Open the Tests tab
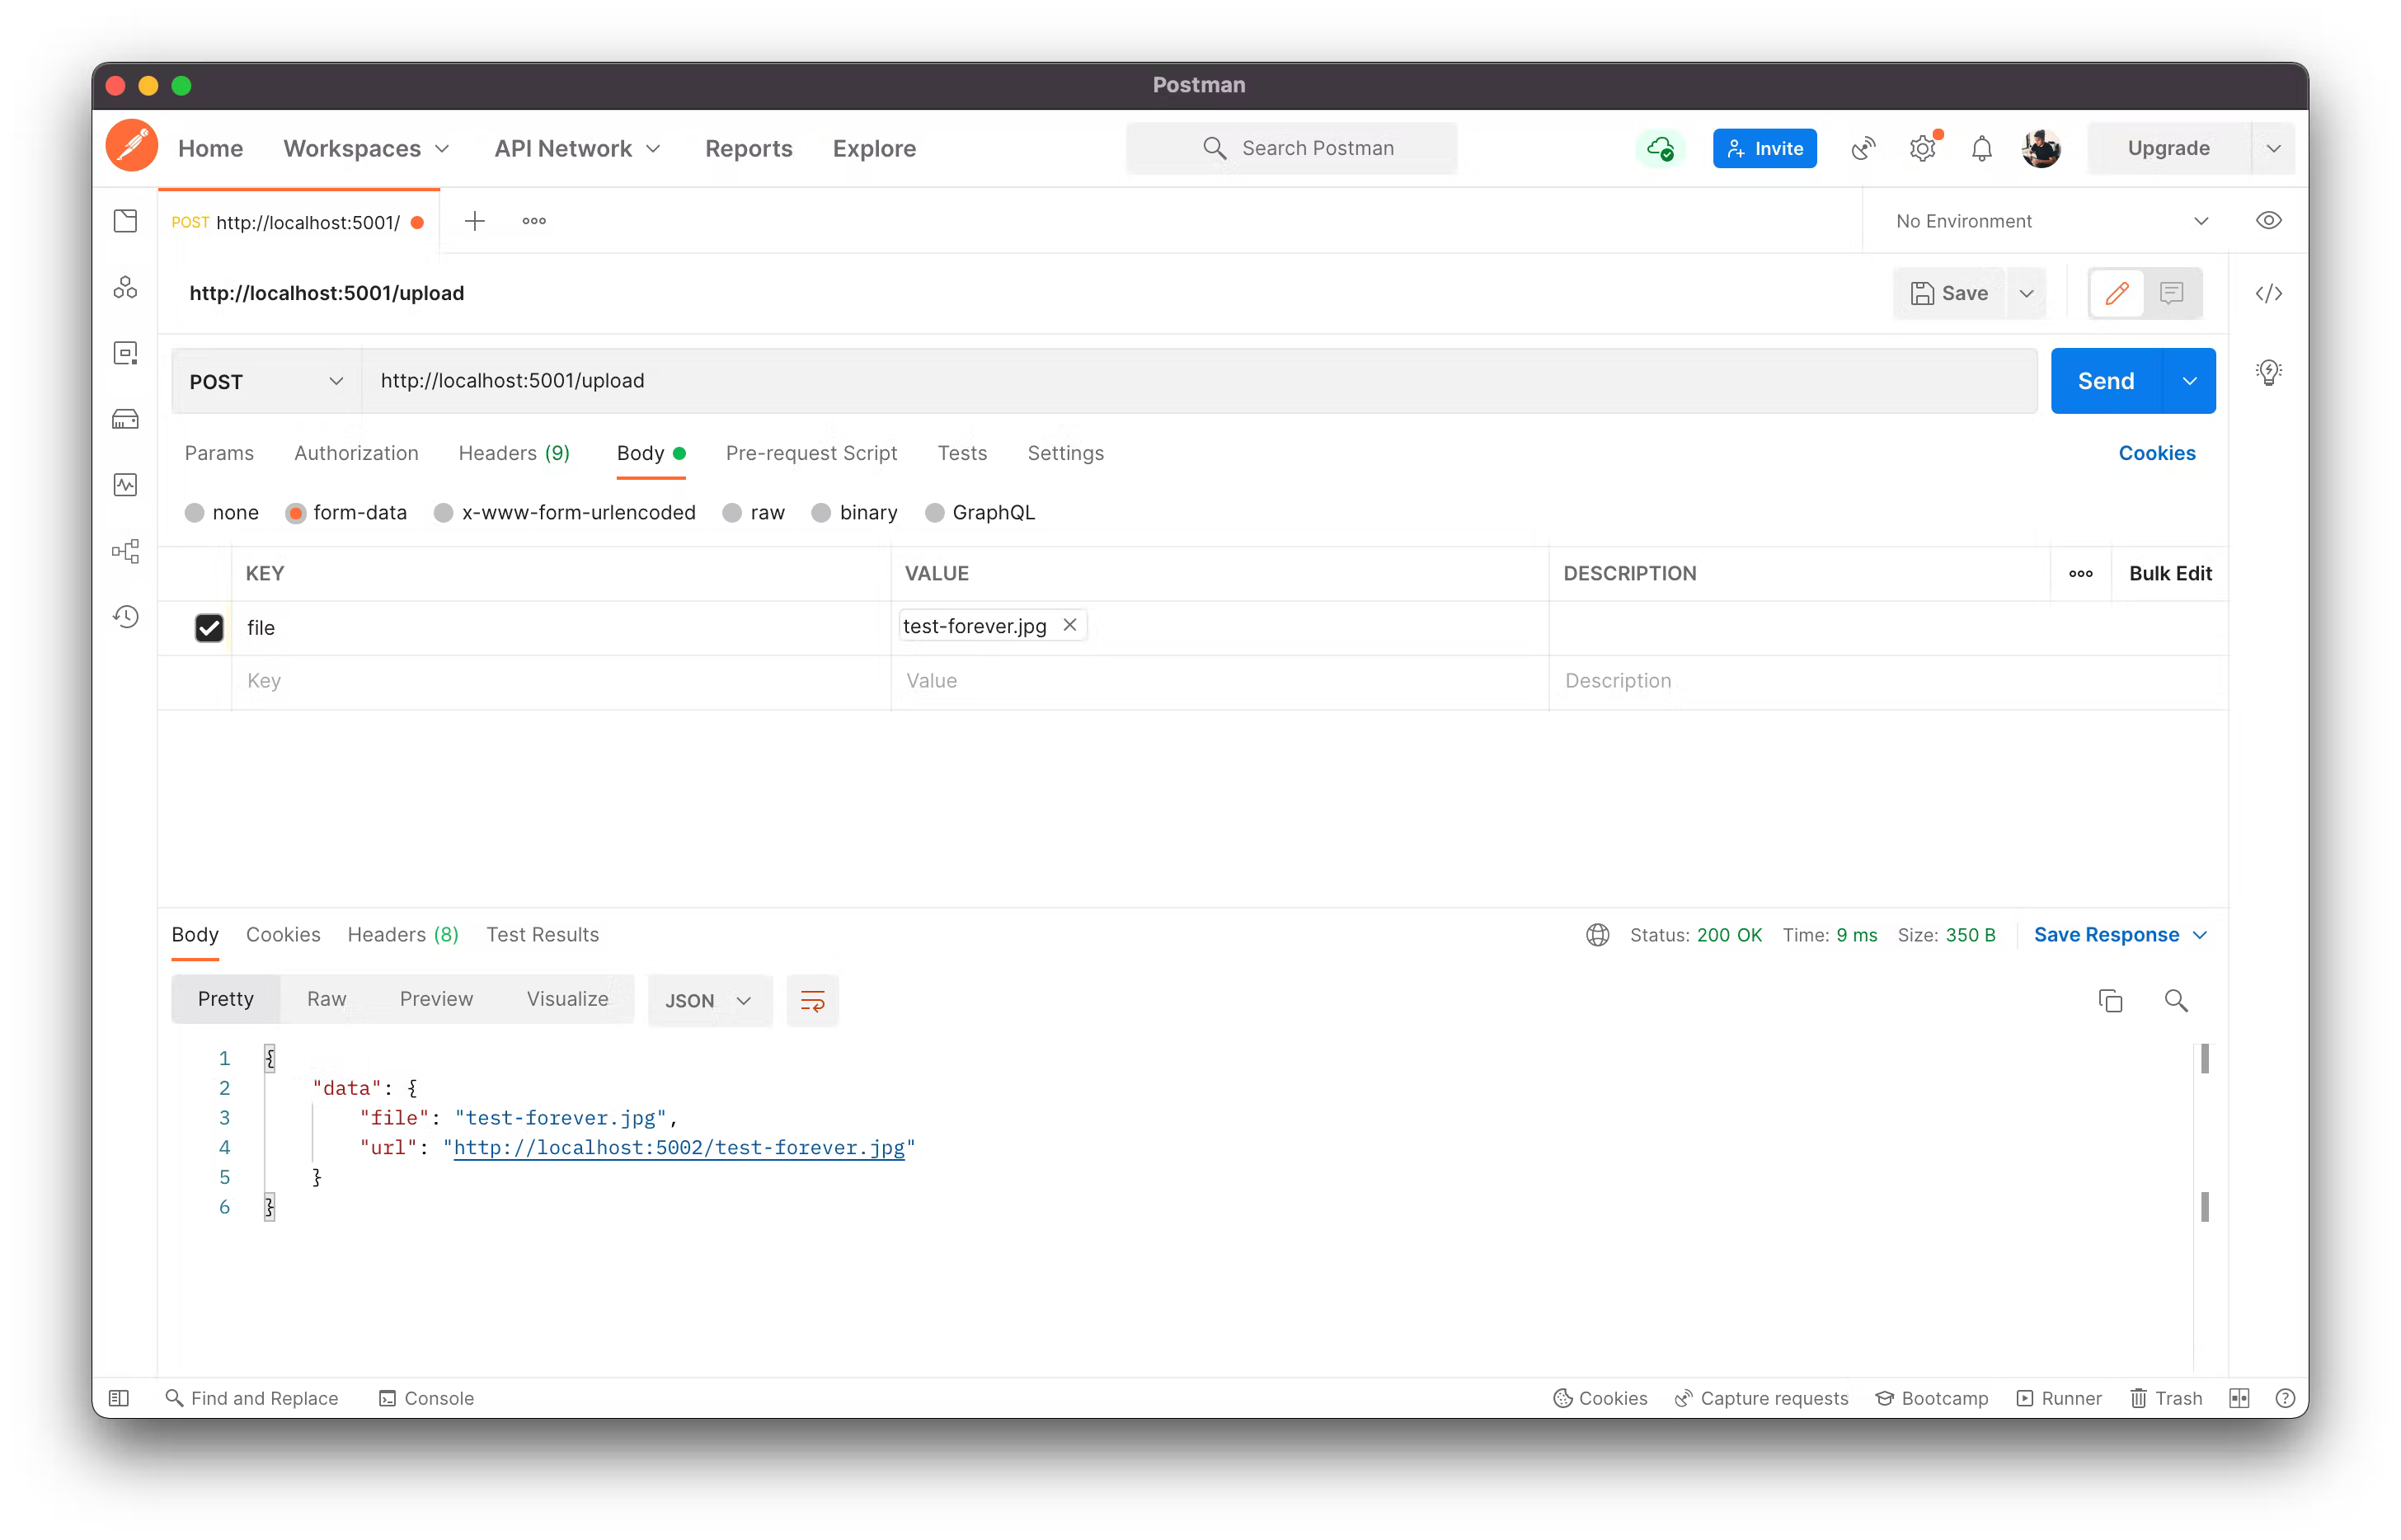 [962, 453]
